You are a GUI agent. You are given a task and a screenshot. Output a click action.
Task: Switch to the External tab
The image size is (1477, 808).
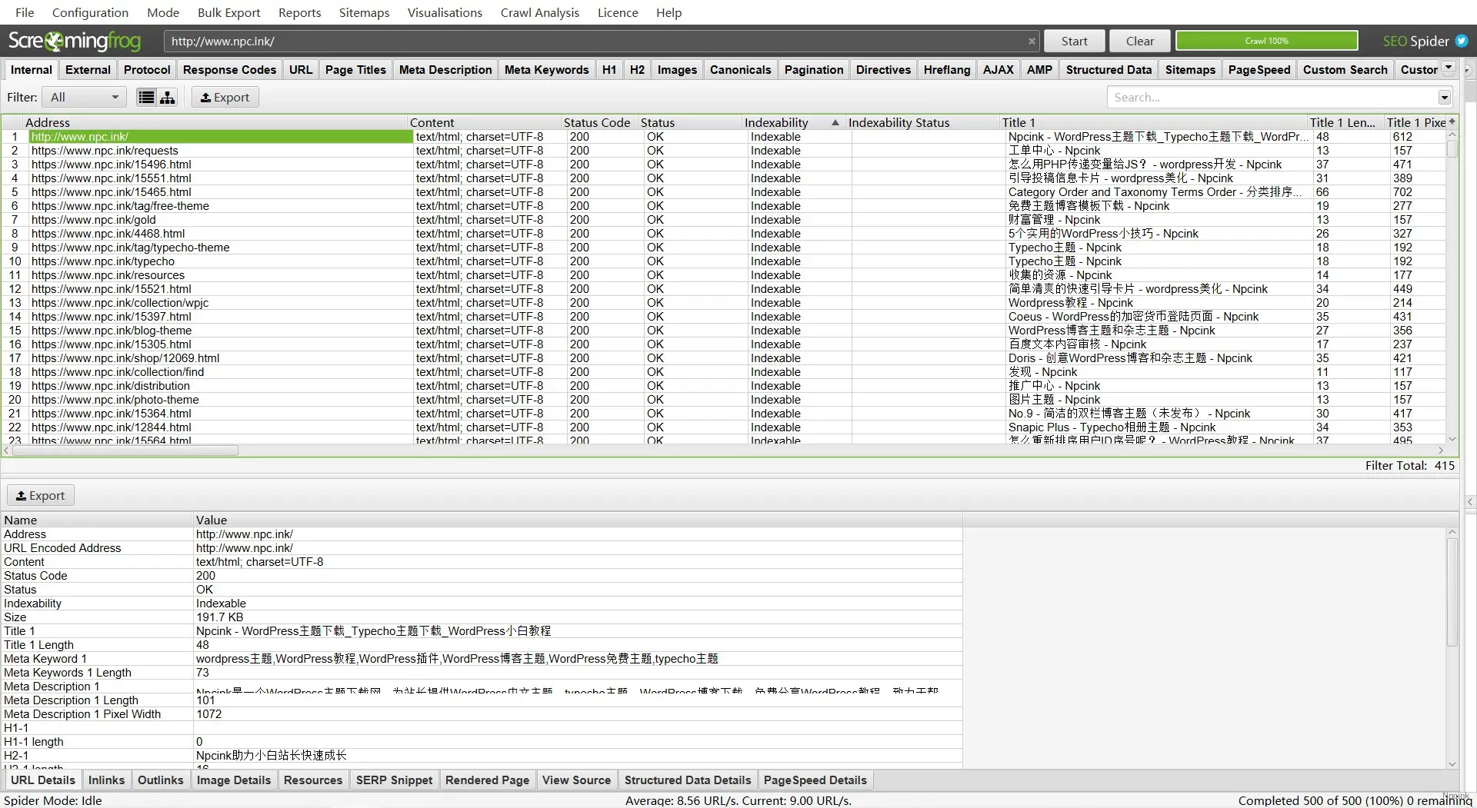tap(88, 69)
